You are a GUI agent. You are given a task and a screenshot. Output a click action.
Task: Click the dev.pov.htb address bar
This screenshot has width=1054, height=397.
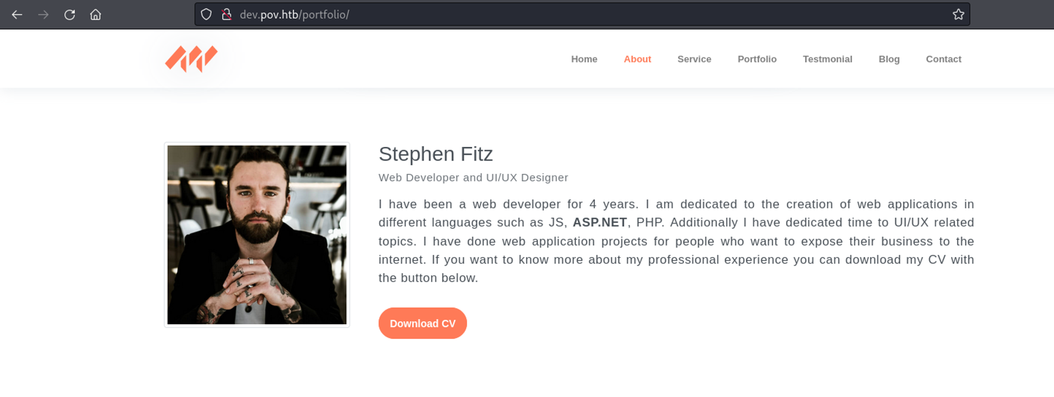(527, 15)
